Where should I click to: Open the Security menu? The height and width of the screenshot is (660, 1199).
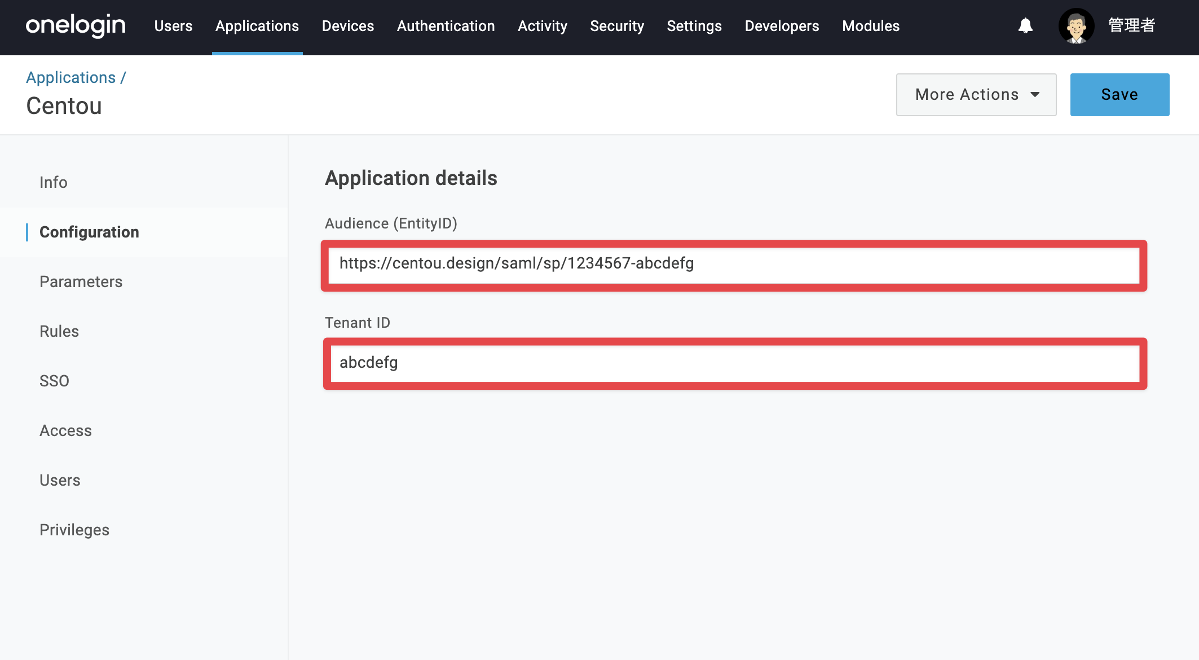click(x=617, y=26)
